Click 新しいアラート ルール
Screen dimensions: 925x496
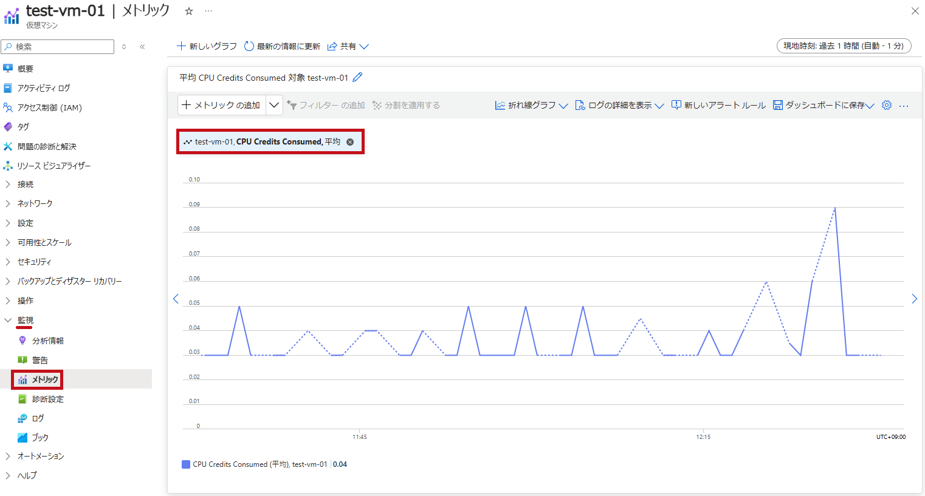pyautogui.click(x=718, y=106)
